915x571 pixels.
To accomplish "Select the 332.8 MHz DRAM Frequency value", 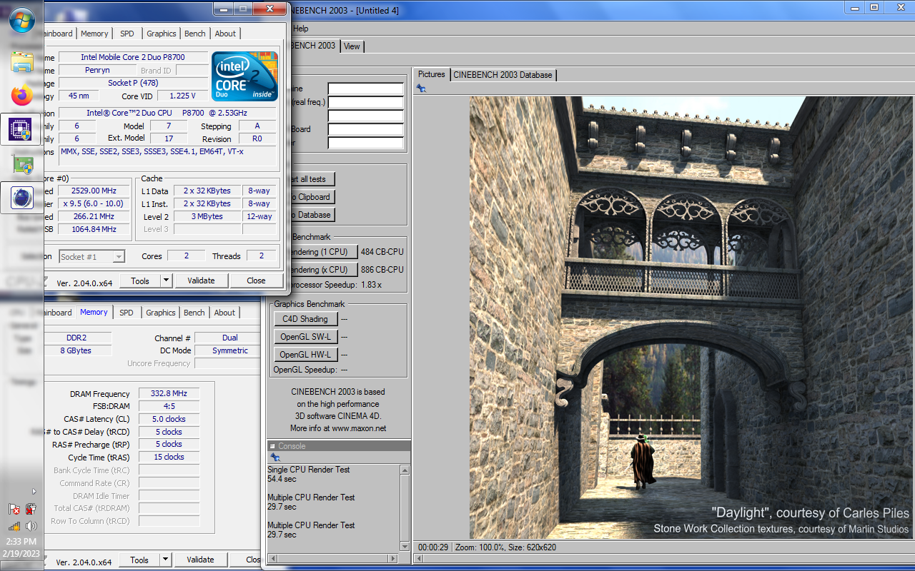I will tap(169, 394).
